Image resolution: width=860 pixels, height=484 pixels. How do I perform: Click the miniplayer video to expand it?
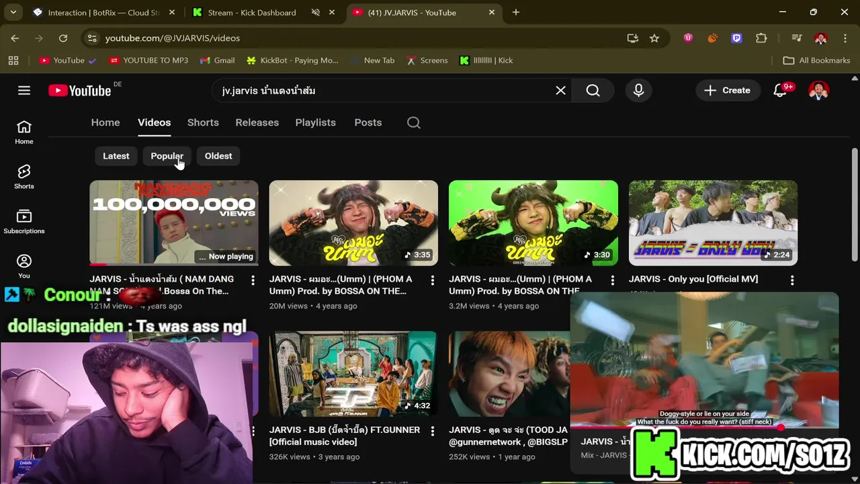(x=704, y=360)
